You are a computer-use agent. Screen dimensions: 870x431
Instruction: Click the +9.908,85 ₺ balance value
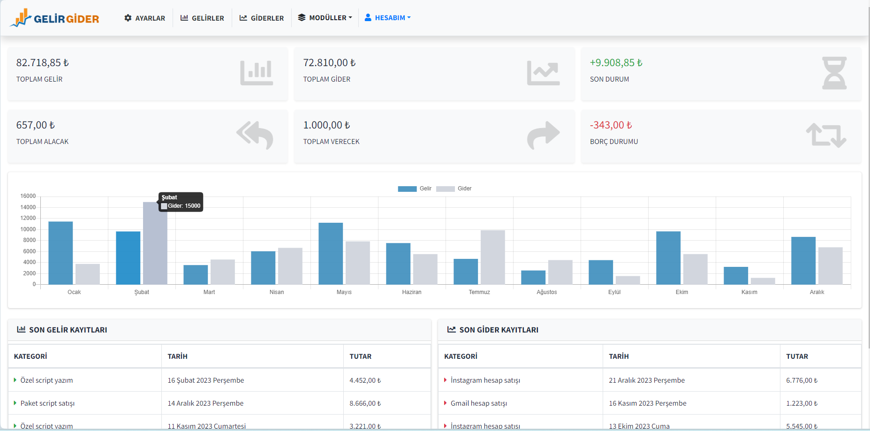616,63
